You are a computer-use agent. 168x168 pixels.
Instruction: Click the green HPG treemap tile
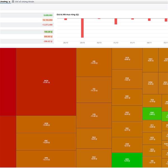click(127, 160)
